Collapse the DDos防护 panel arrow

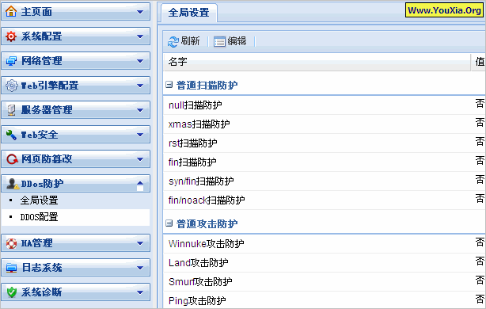point(140,184)
